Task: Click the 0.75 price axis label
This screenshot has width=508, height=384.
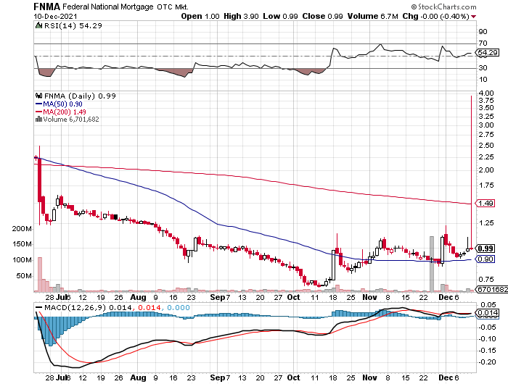Action: pos(486,279)
